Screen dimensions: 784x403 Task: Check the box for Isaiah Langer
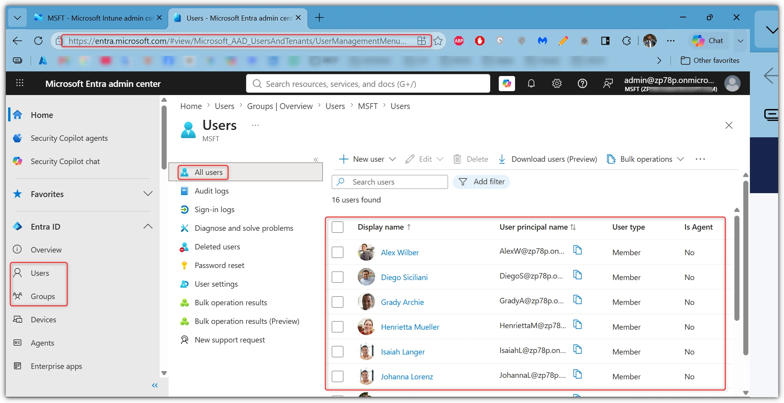[338, 352]
